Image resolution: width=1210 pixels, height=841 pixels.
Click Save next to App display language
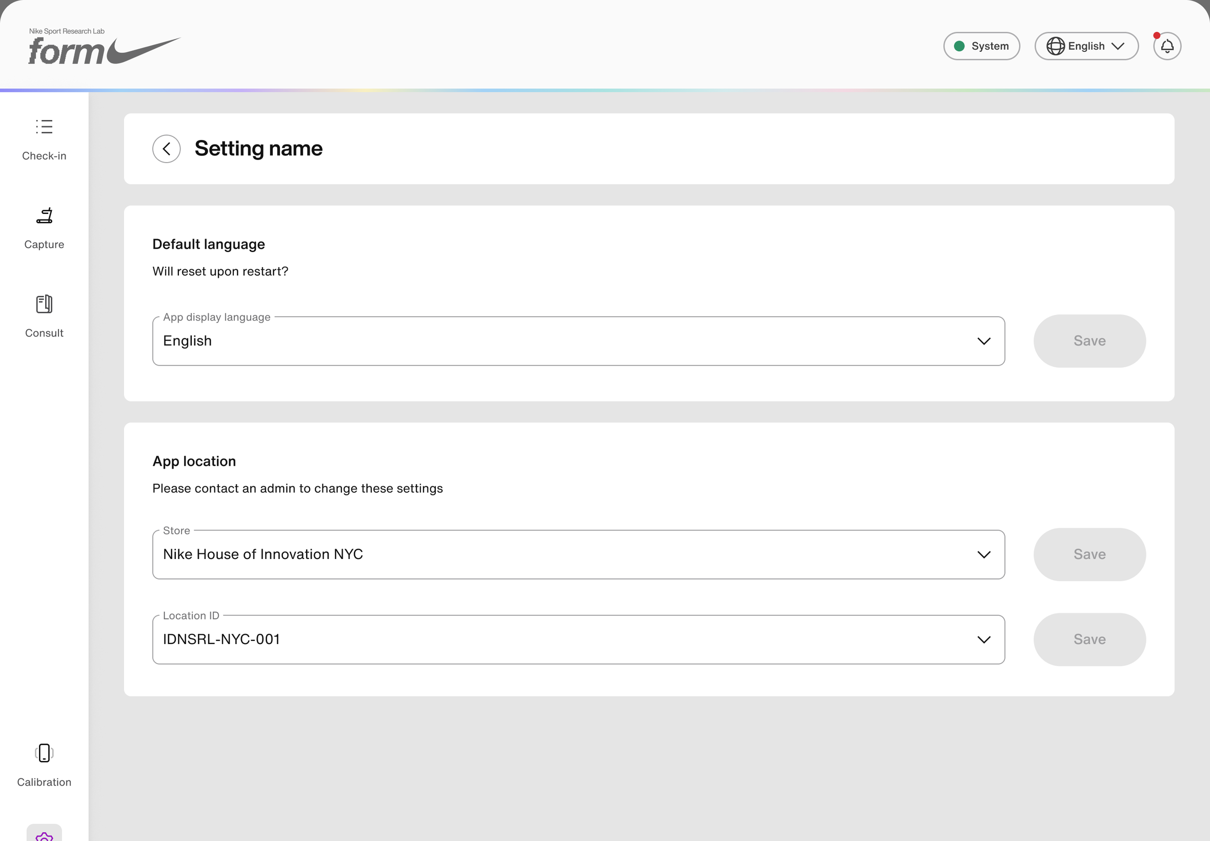[x=1090, y=341]
